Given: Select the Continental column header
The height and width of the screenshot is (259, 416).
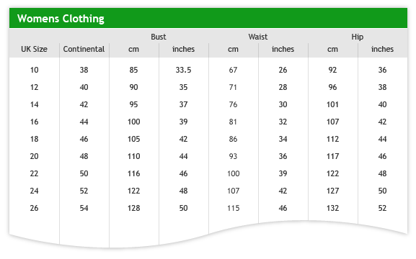Looking at the screenshot, I should [84, 49].
